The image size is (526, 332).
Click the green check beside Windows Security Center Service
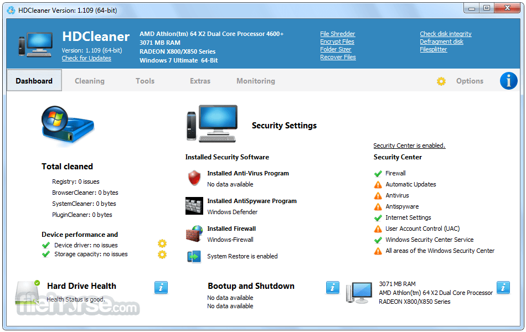pos(378,240)
